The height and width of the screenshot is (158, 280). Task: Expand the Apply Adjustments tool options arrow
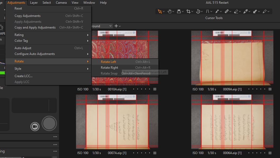point(259,12)
